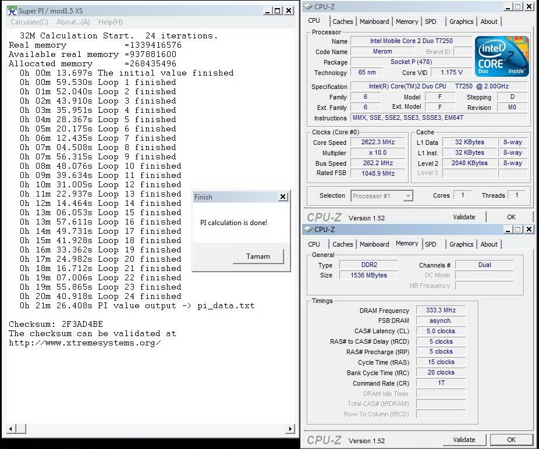
Task: Click the Instructions value 'MMX, SSE, SSE2...'
Action: coord(439,117)
